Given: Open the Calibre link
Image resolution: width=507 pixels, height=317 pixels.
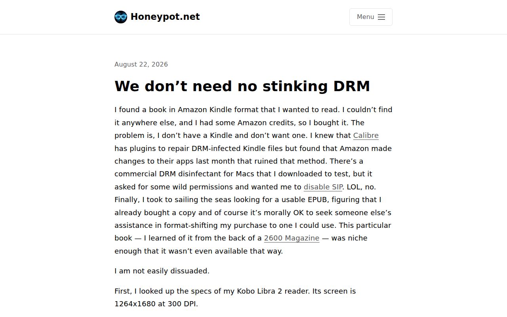Looking at the screenshot, I should click(x=366, y=136).
